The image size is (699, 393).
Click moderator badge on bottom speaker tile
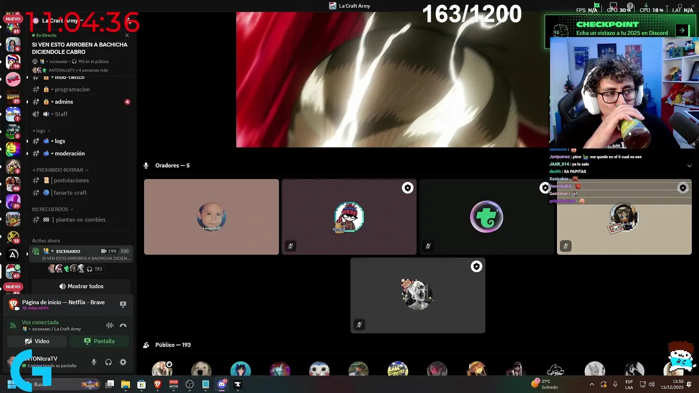point(476,266)
